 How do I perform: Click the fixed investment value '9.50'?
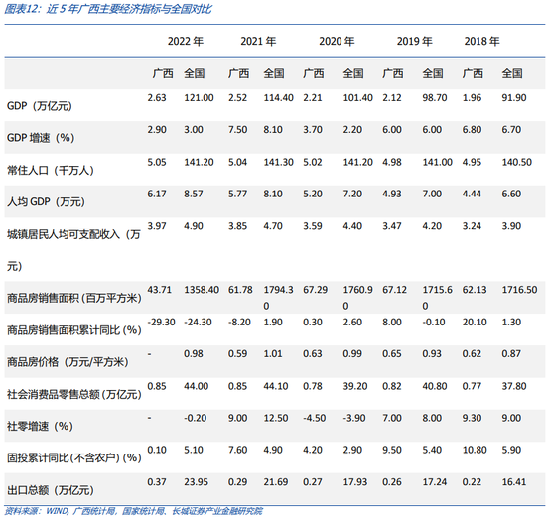tap(392, 450)
